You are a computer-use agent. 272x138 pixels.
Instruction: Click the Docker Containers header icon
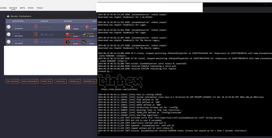pyautogui.click(x=8, y=16)
